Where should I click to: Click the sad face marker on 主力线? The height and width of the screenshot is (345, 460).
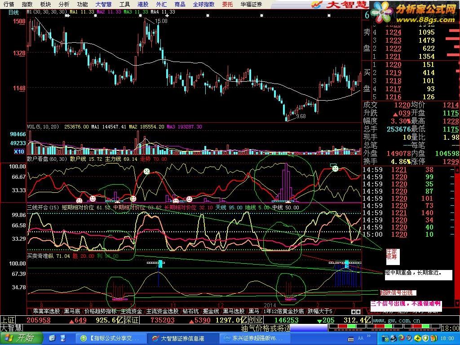[335, 168]
